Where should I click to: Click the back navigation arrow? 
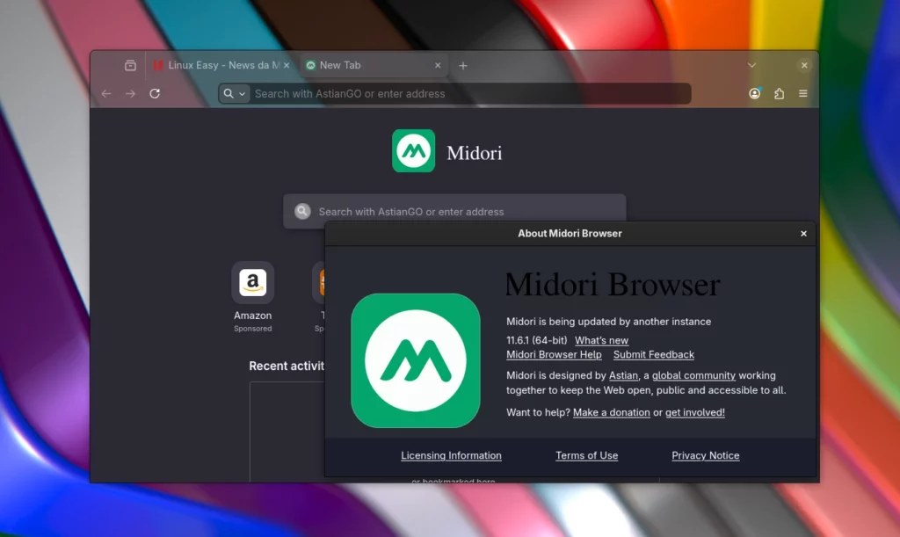pyautogui.click(x=105, y=93)
